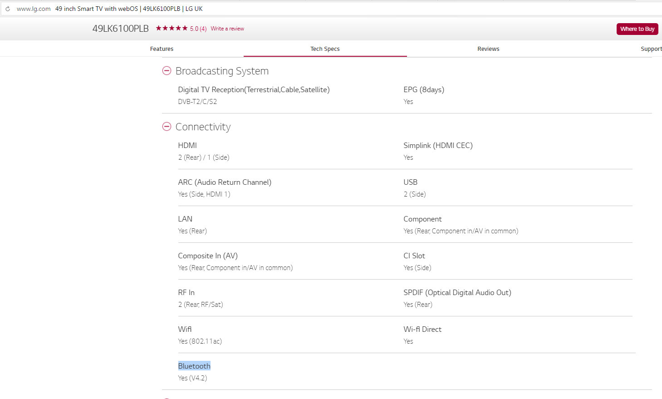Click the 5.0 (4) rating count
The image size is (662, 399).
(198, 29)
